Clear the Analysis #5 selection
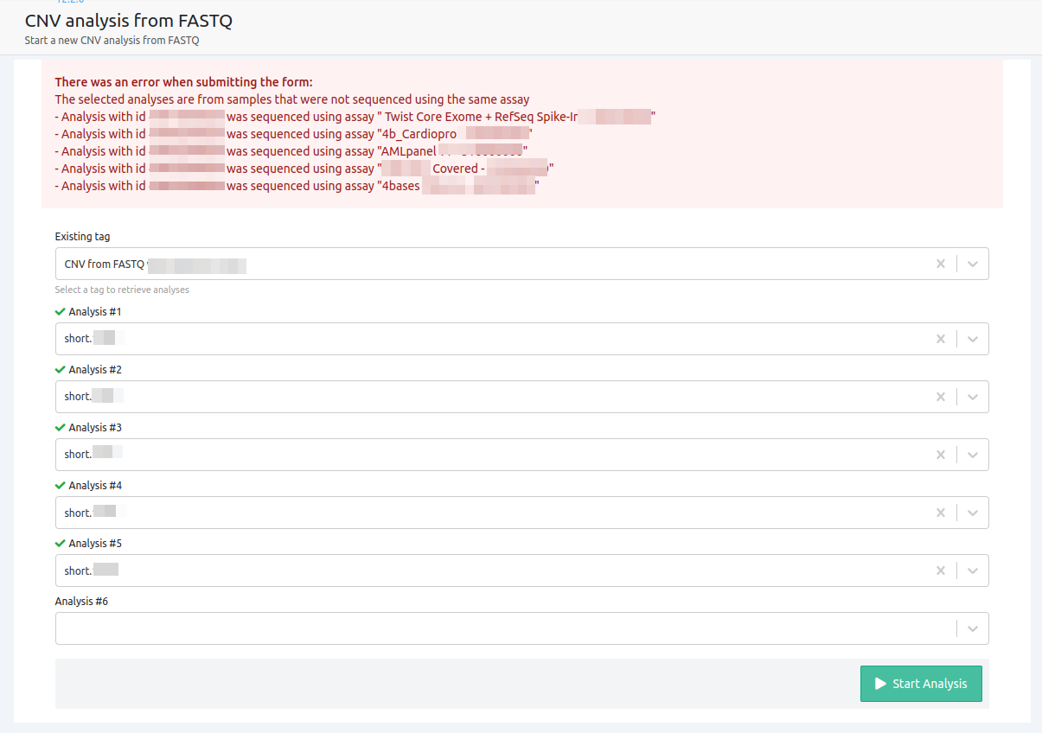Screen dimensions: 1042x733 pyautogui.click(x=941, y=570)
